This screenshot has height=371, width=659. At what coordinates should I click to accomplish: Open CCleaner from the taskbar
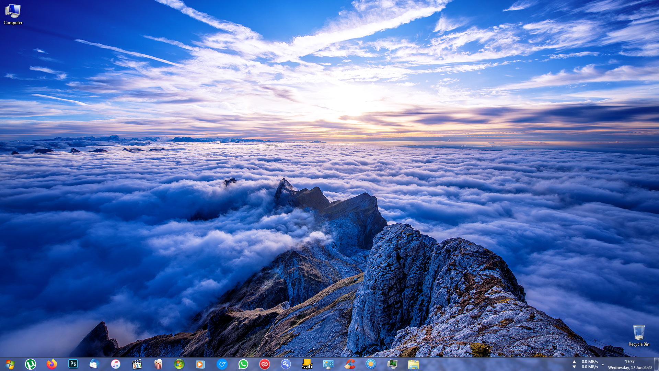pos(350,364)
